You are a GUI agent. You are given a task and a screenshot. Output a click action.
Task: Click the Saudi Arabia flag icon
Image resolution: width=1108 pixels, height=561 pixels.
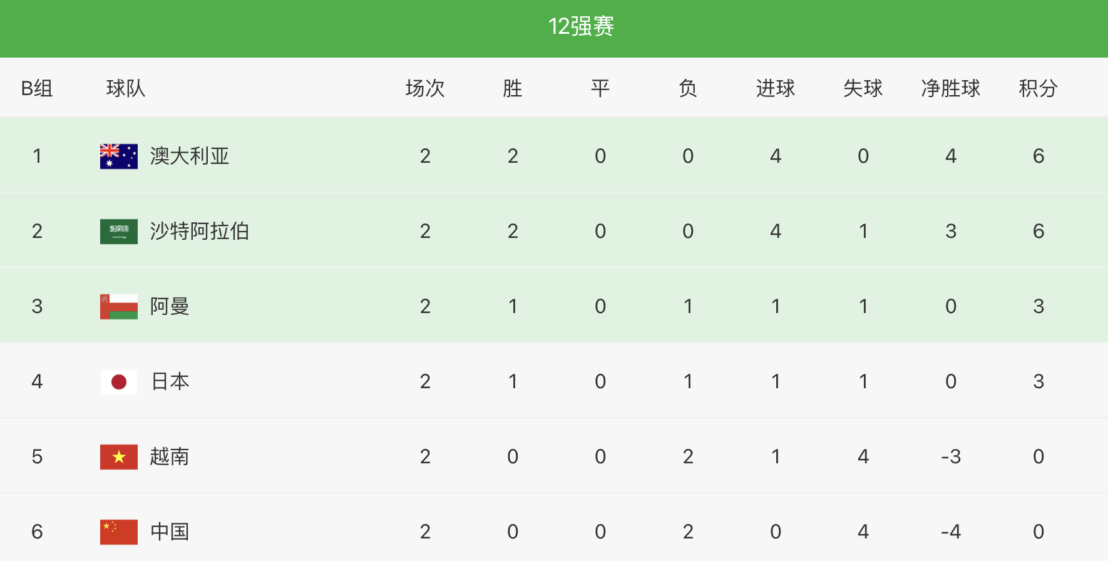point(119,232)
